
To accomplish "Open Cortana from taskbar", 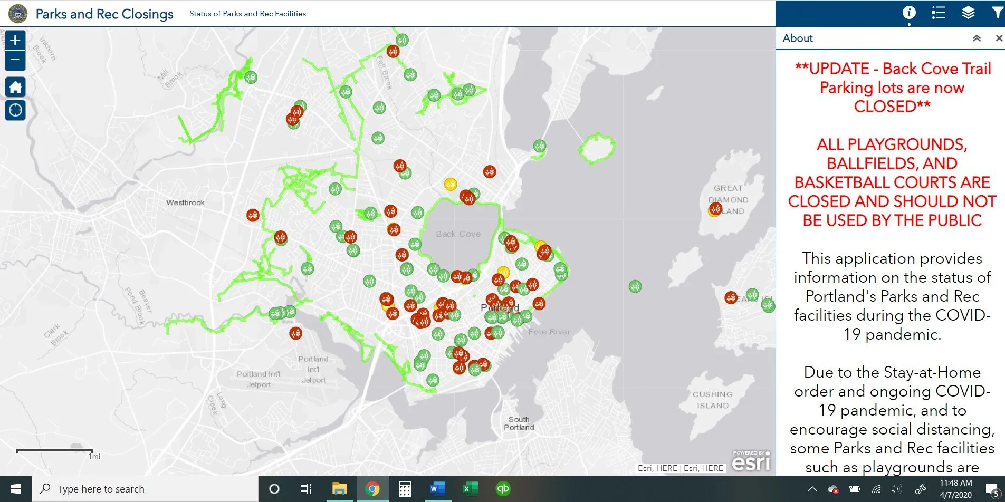I will tap(274, 489).
